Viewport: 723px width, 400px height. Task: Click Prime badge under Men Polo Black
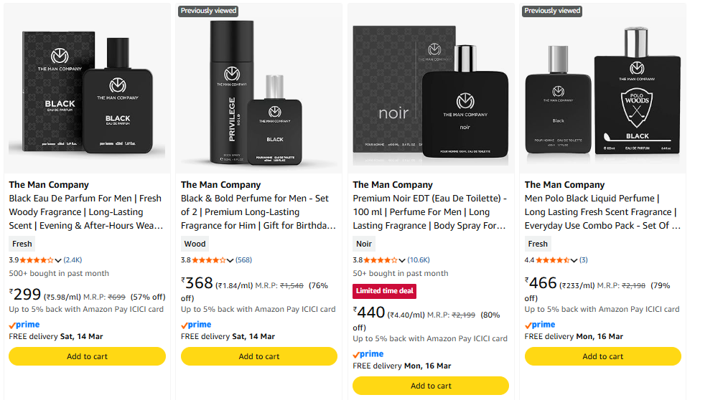point(540,325)
